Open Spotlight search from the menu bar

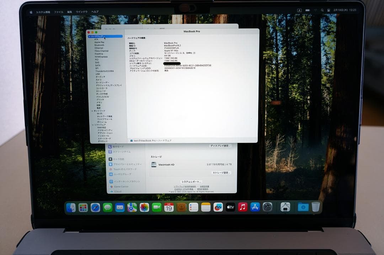click(322, 10)
